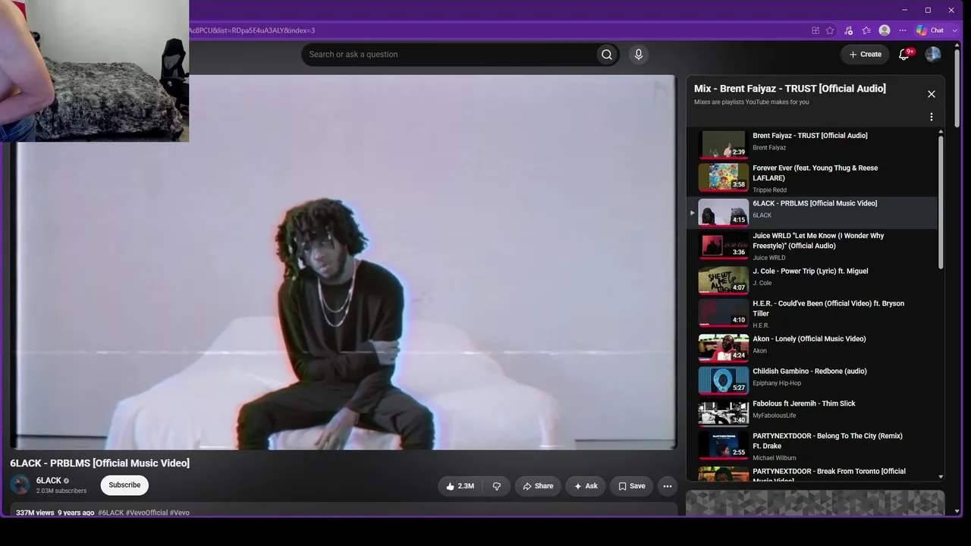Viewport: 971px width, 546px height.
Task: Maximize the browser window
Action: tap(928, 10)
